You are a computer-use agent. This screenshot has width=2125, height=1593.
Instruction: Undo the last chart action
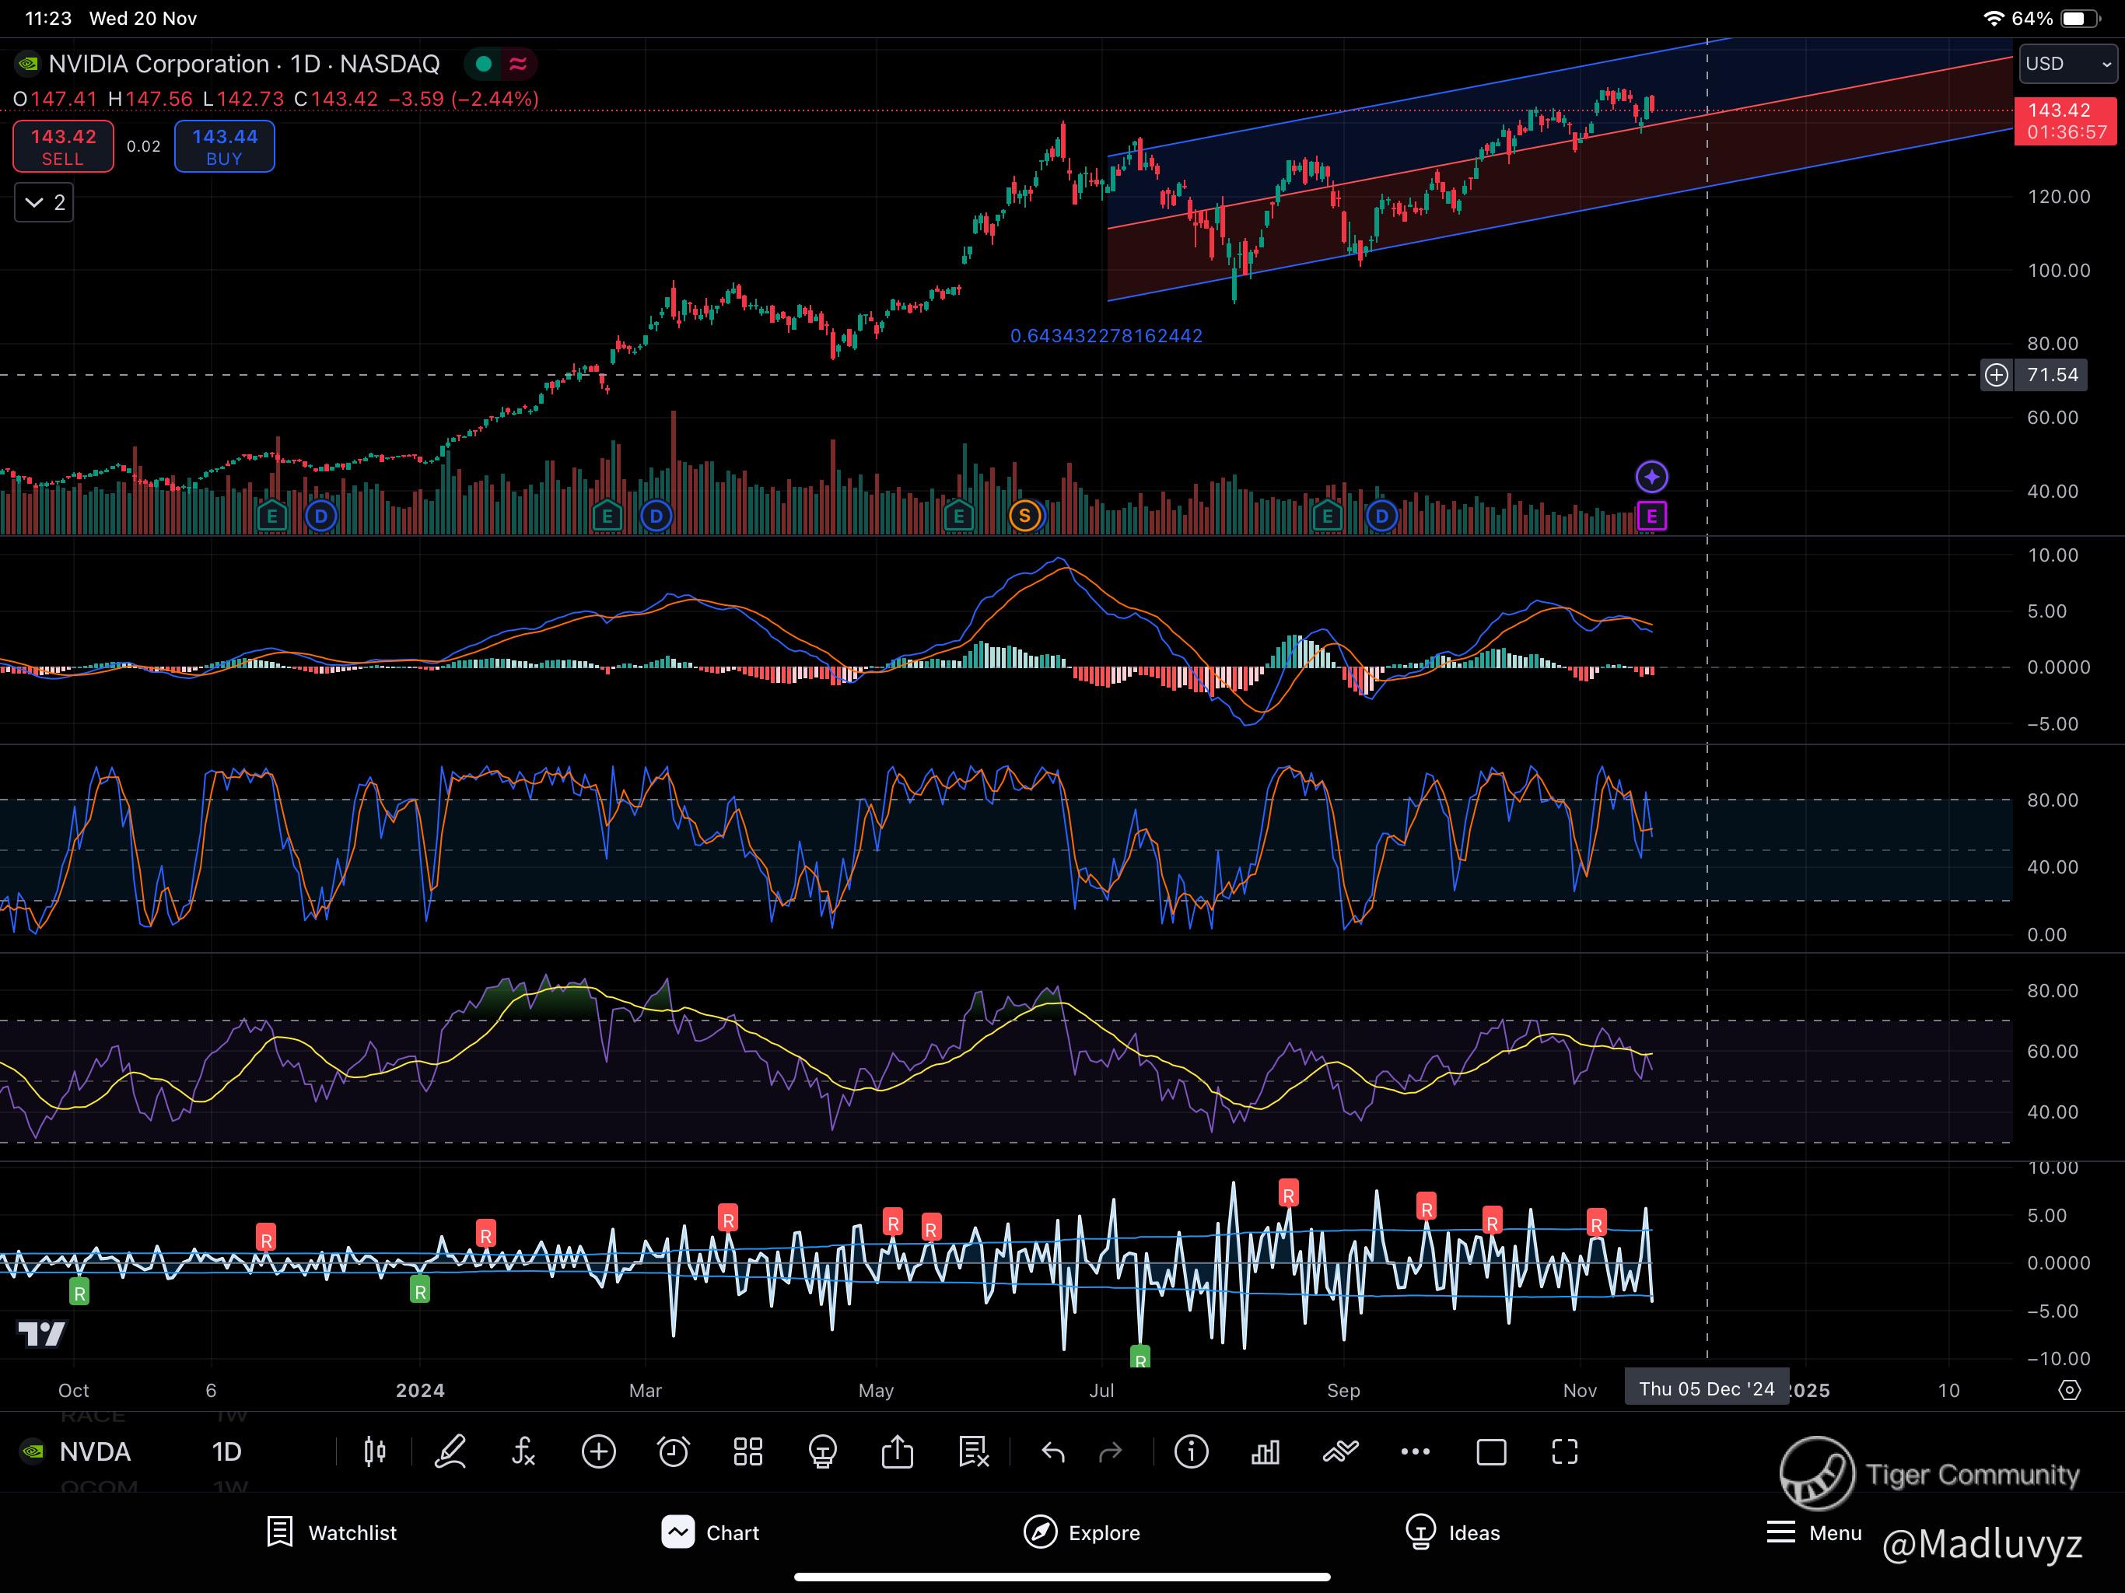[x=1053, y=1451]
